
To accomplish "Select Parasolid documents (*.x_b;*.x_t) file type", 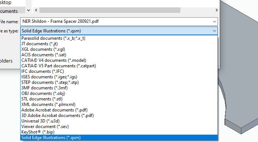I will [119, 38].
